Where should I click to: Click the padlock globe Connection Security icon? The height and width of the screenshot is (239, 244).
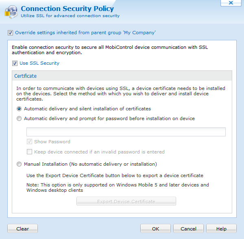coord(11,12)
